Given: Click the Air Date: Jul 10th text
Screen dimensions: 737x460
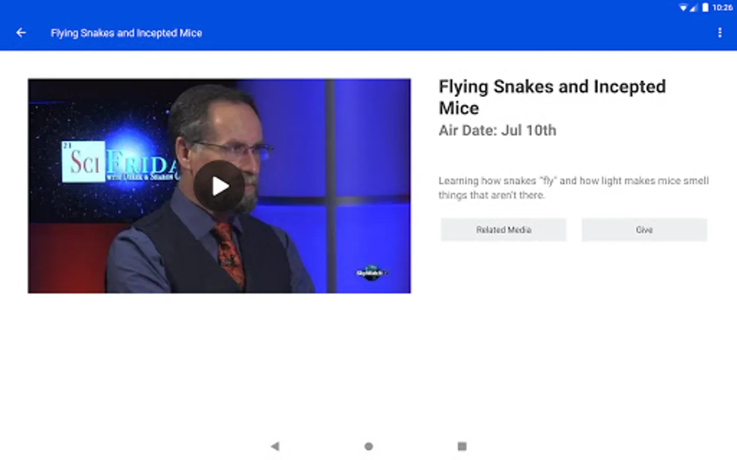Looking at the screenshot, I should (497, 130).
